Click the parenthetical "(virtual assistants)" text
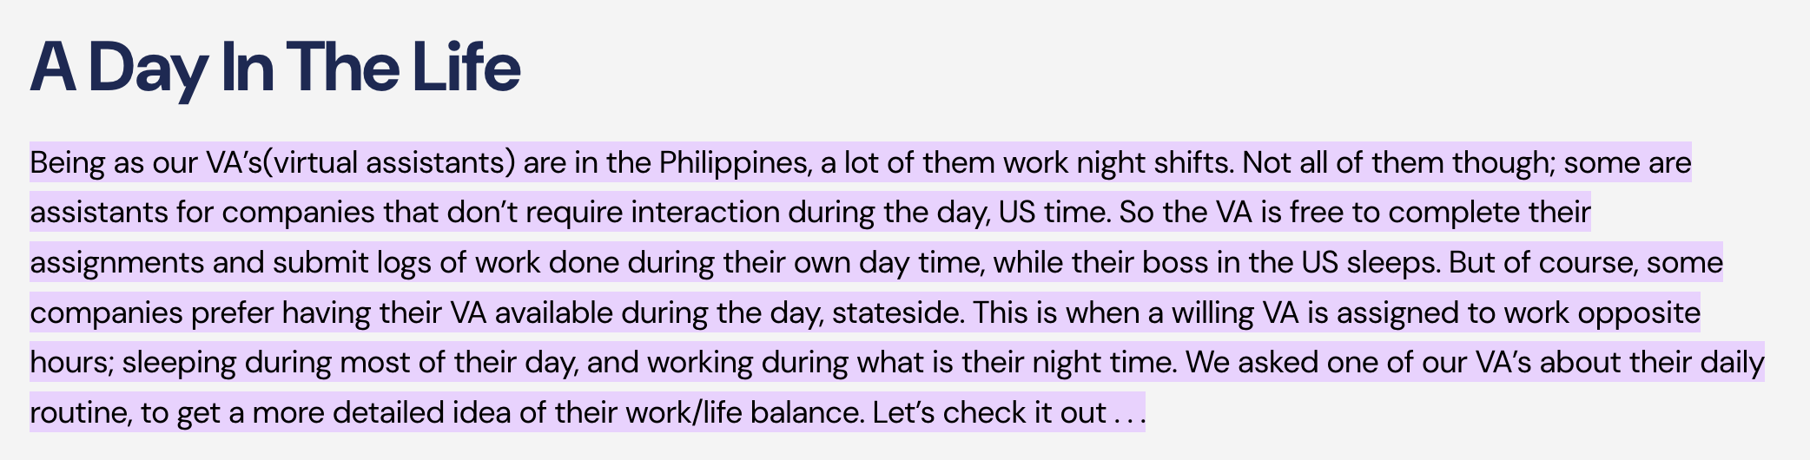 389,162
